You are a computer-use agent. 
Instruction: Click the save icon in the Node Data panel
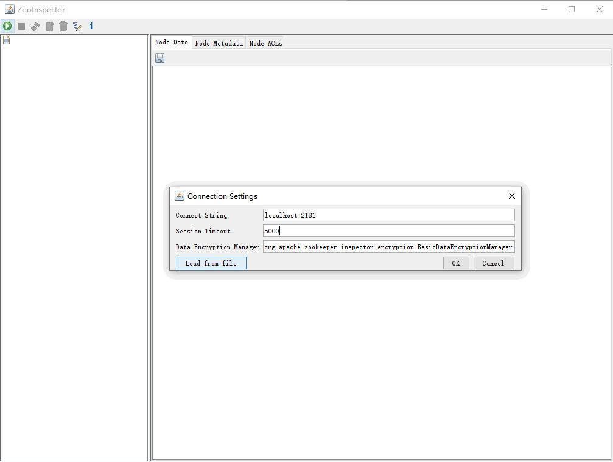pos(160,58)
